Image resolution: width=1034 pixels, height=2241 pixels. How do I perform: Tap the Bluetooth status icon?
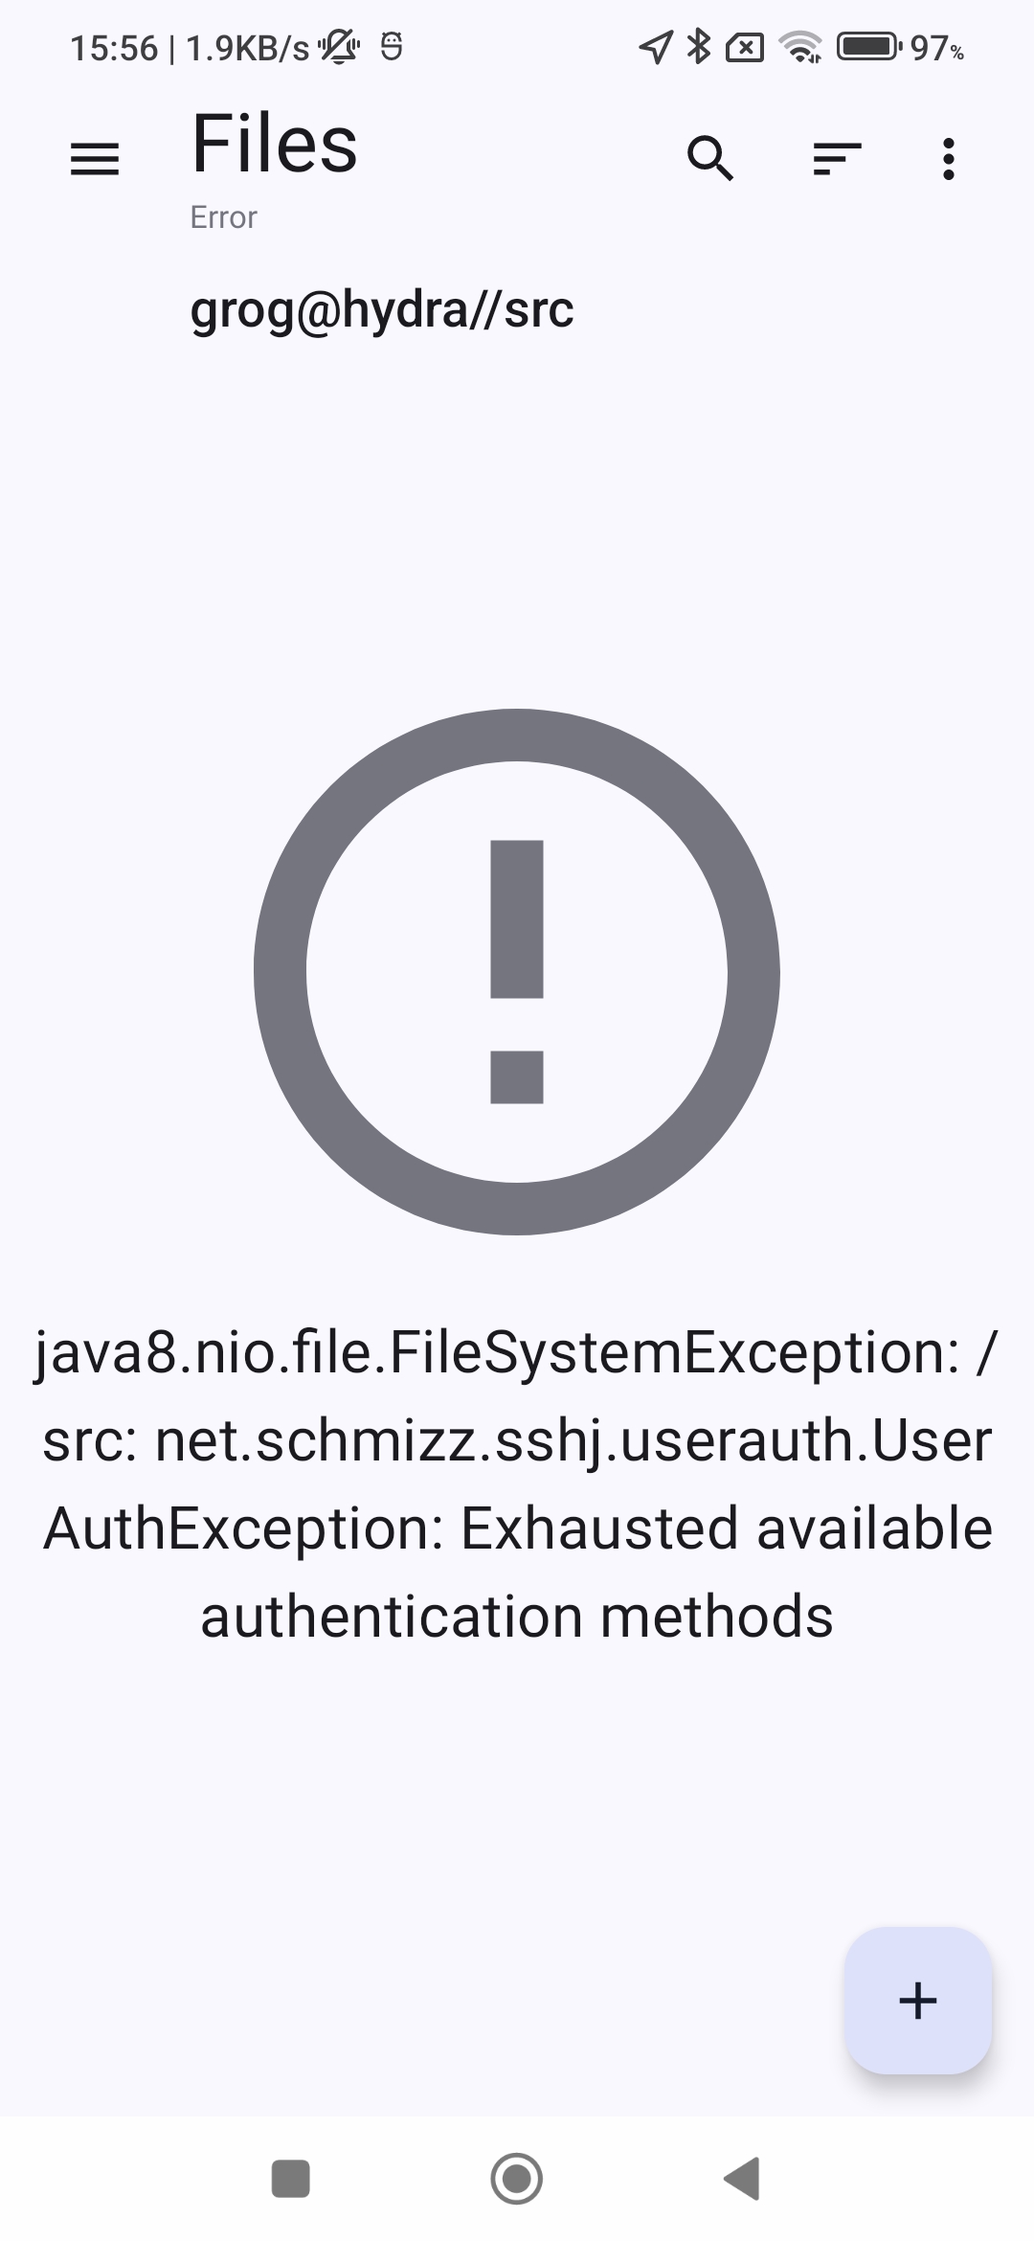pos(700,46)
